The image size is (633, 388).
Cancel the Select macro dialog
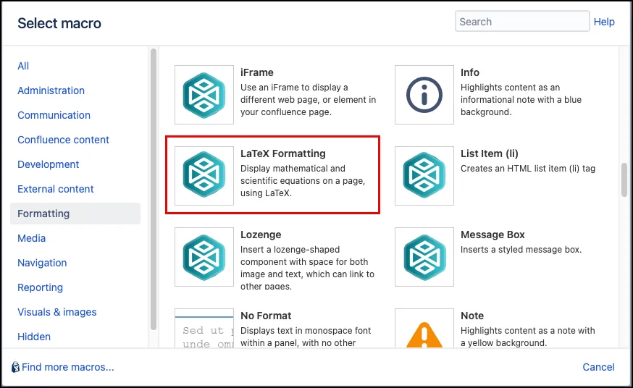[x=598, y=367]
